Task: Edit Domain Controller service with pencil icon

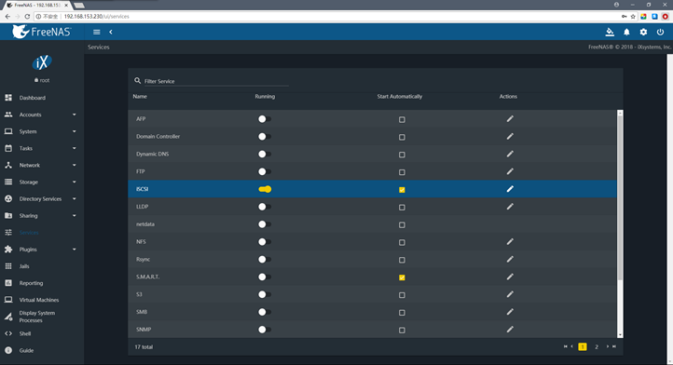Action: tap(510, 136)
